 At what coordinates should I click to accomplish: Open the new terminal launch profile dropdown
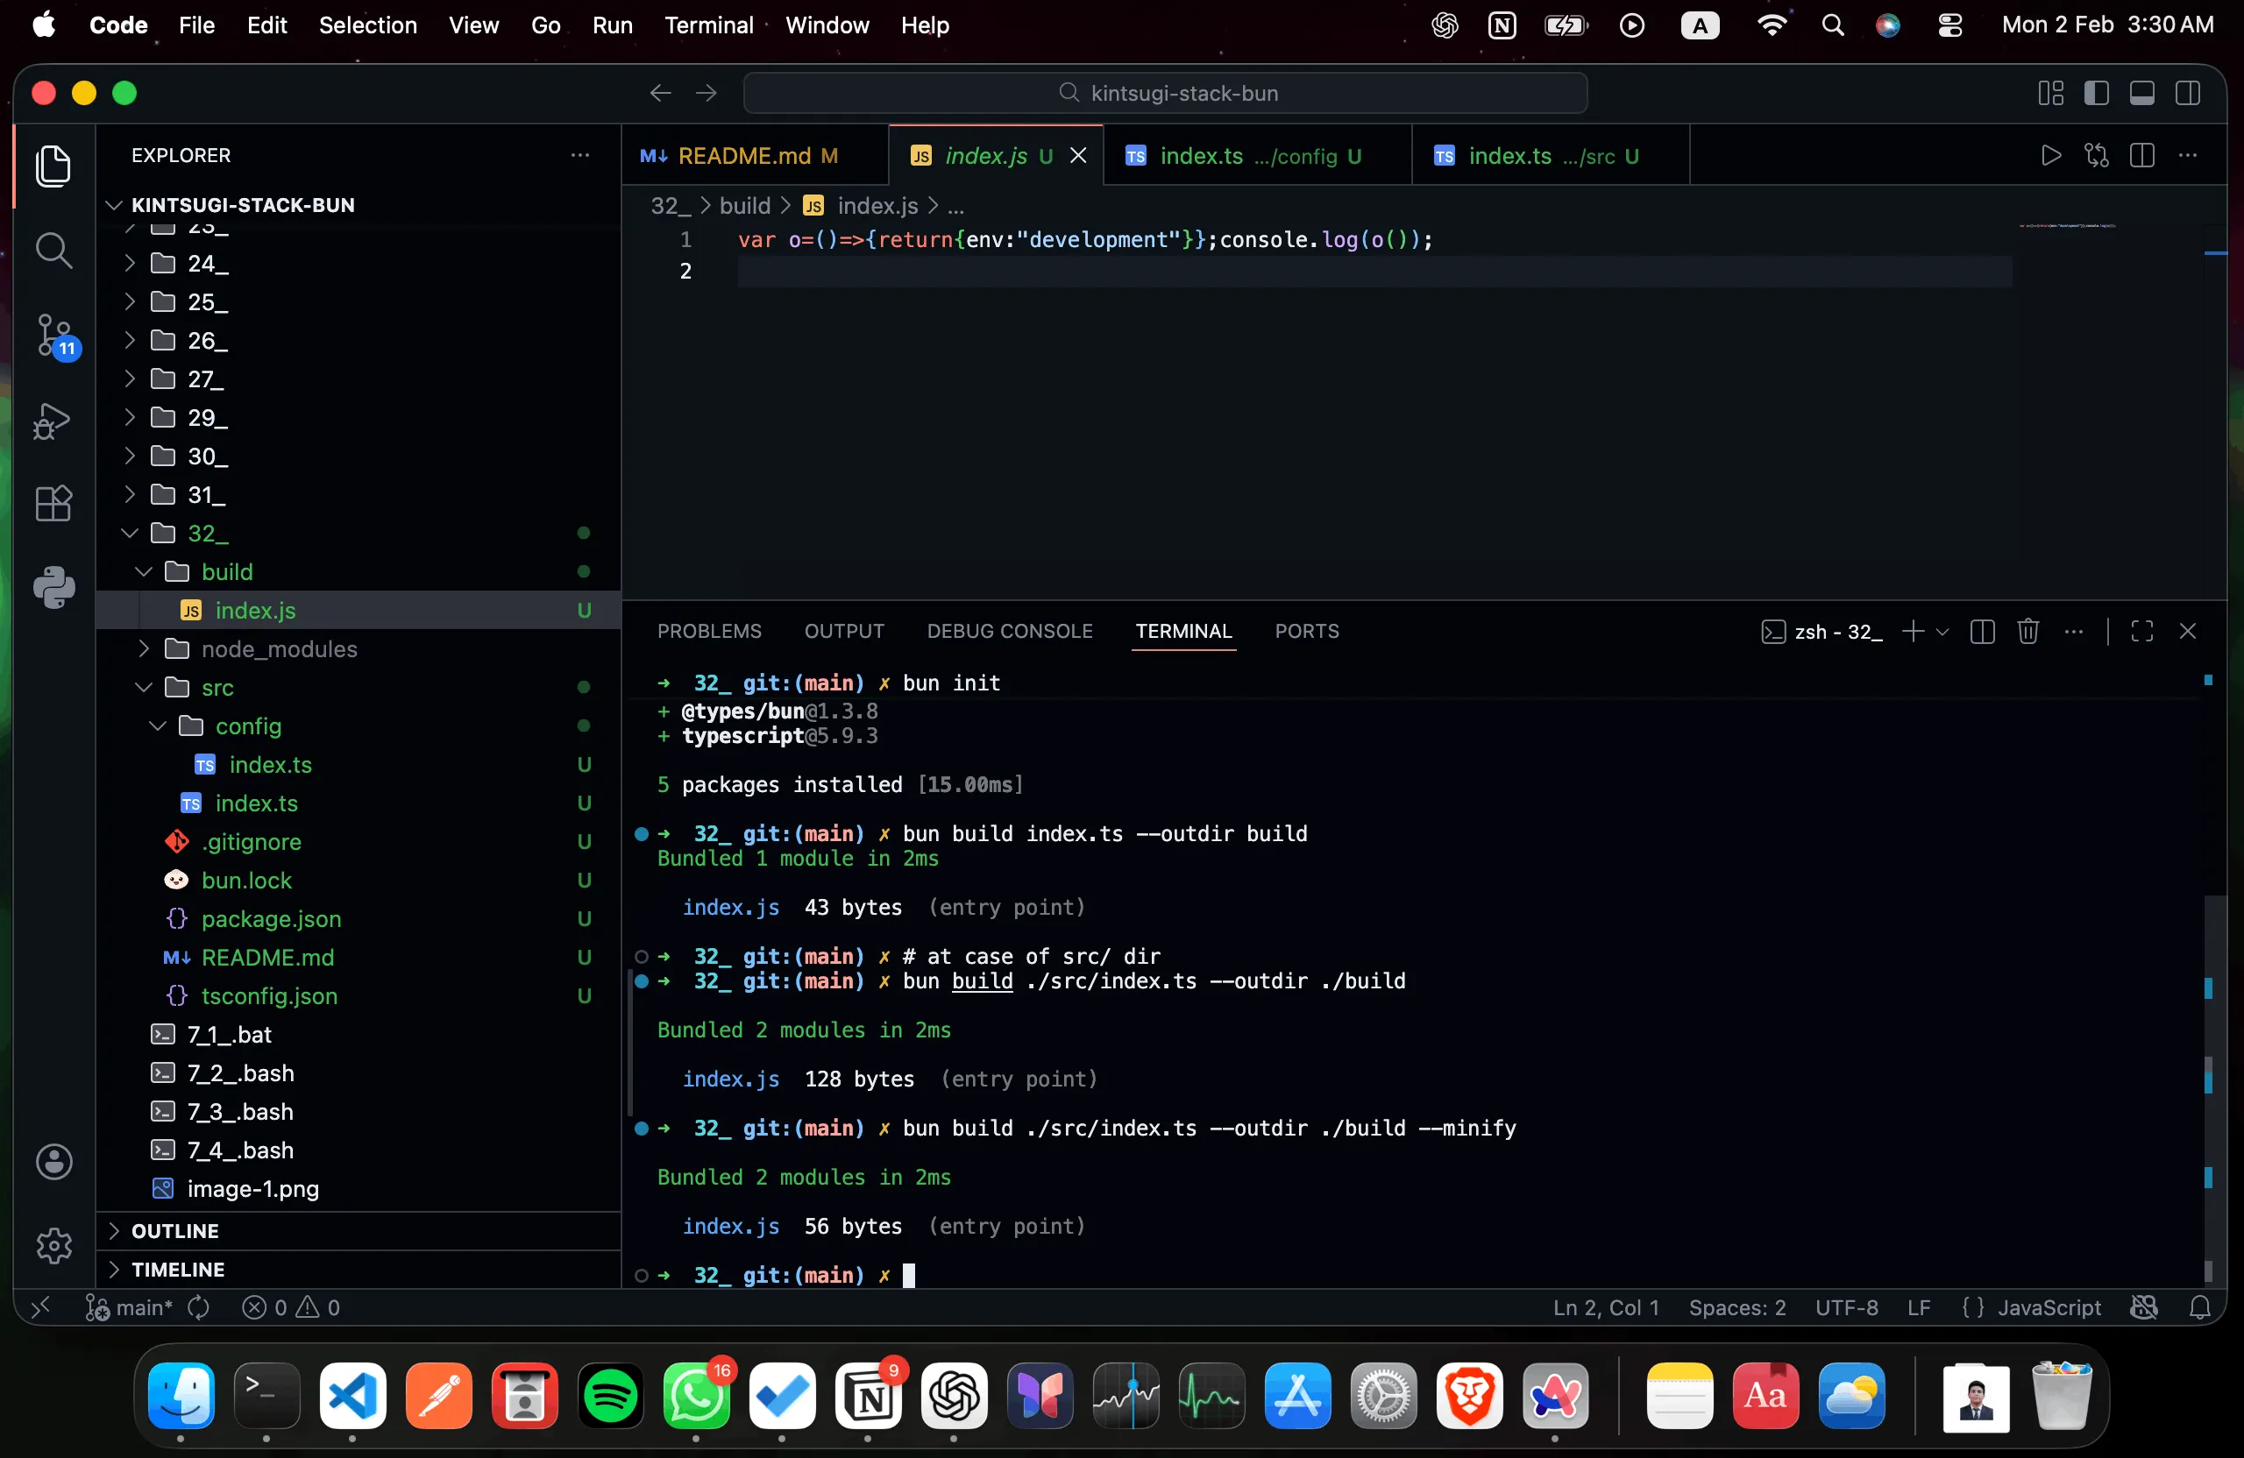[x=1942, y=632]
